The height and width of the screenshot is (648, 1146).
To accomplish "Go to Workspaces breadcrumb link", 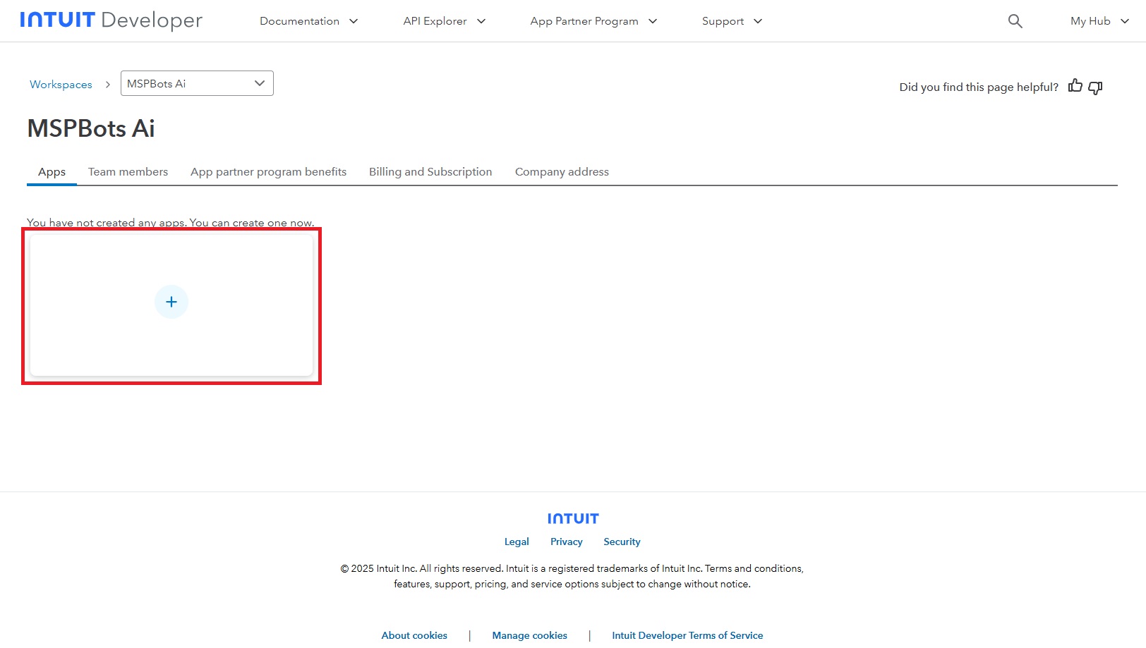I will (61, 85).
